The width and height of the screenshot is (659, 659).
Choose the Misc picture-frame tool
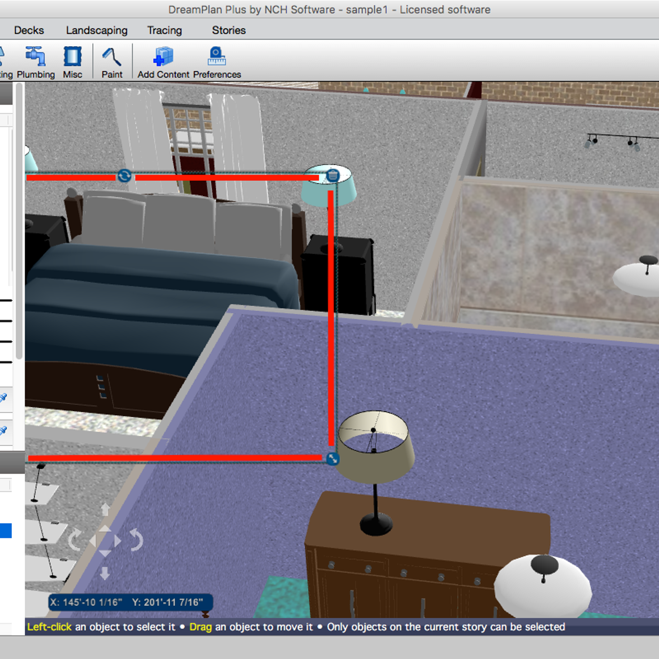click(72, 62)
